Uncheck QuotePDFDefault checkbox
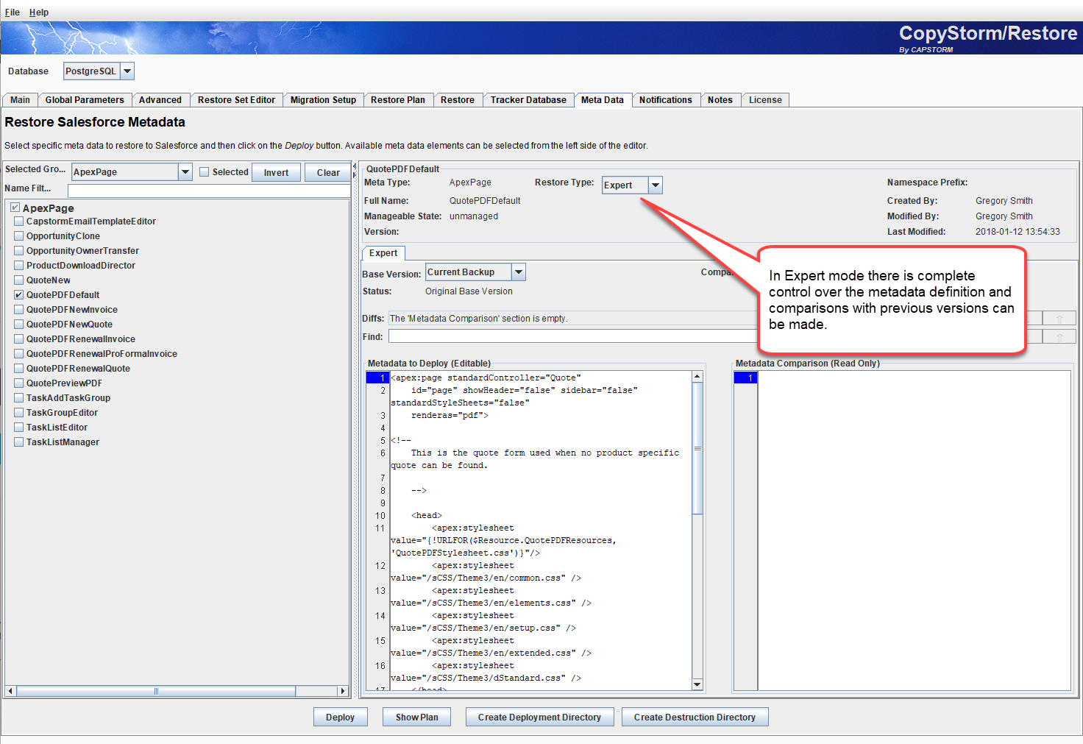The width and height of the screenshot is (1083, 744). (x=19, y=295)
